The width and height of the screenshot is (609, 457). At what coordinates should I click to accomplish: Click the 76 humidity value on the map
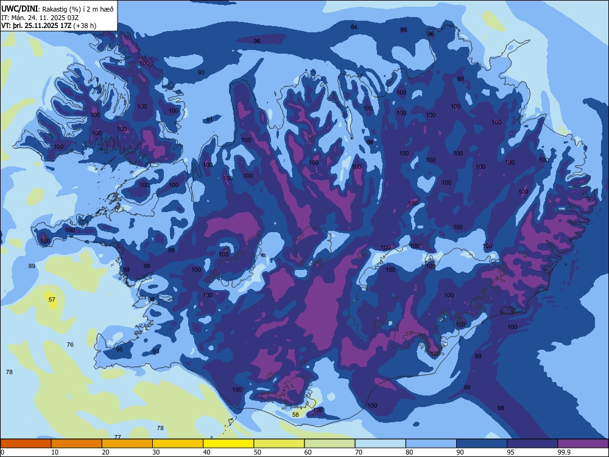pyautogui.click(x=70, y=345)
